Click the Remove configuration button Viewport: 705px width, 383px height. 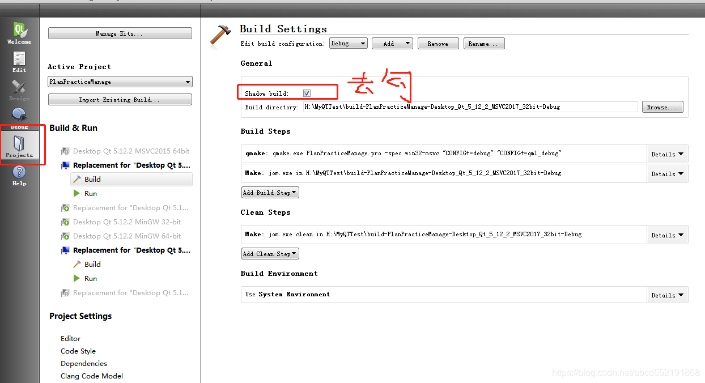(x=438, y=44)
